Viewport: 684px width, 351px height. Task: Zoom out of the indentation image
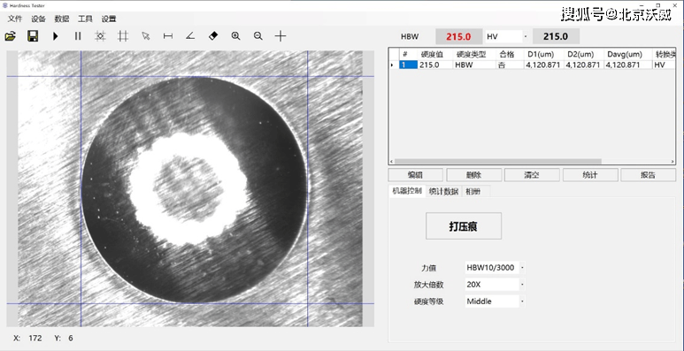click(257, 36)
